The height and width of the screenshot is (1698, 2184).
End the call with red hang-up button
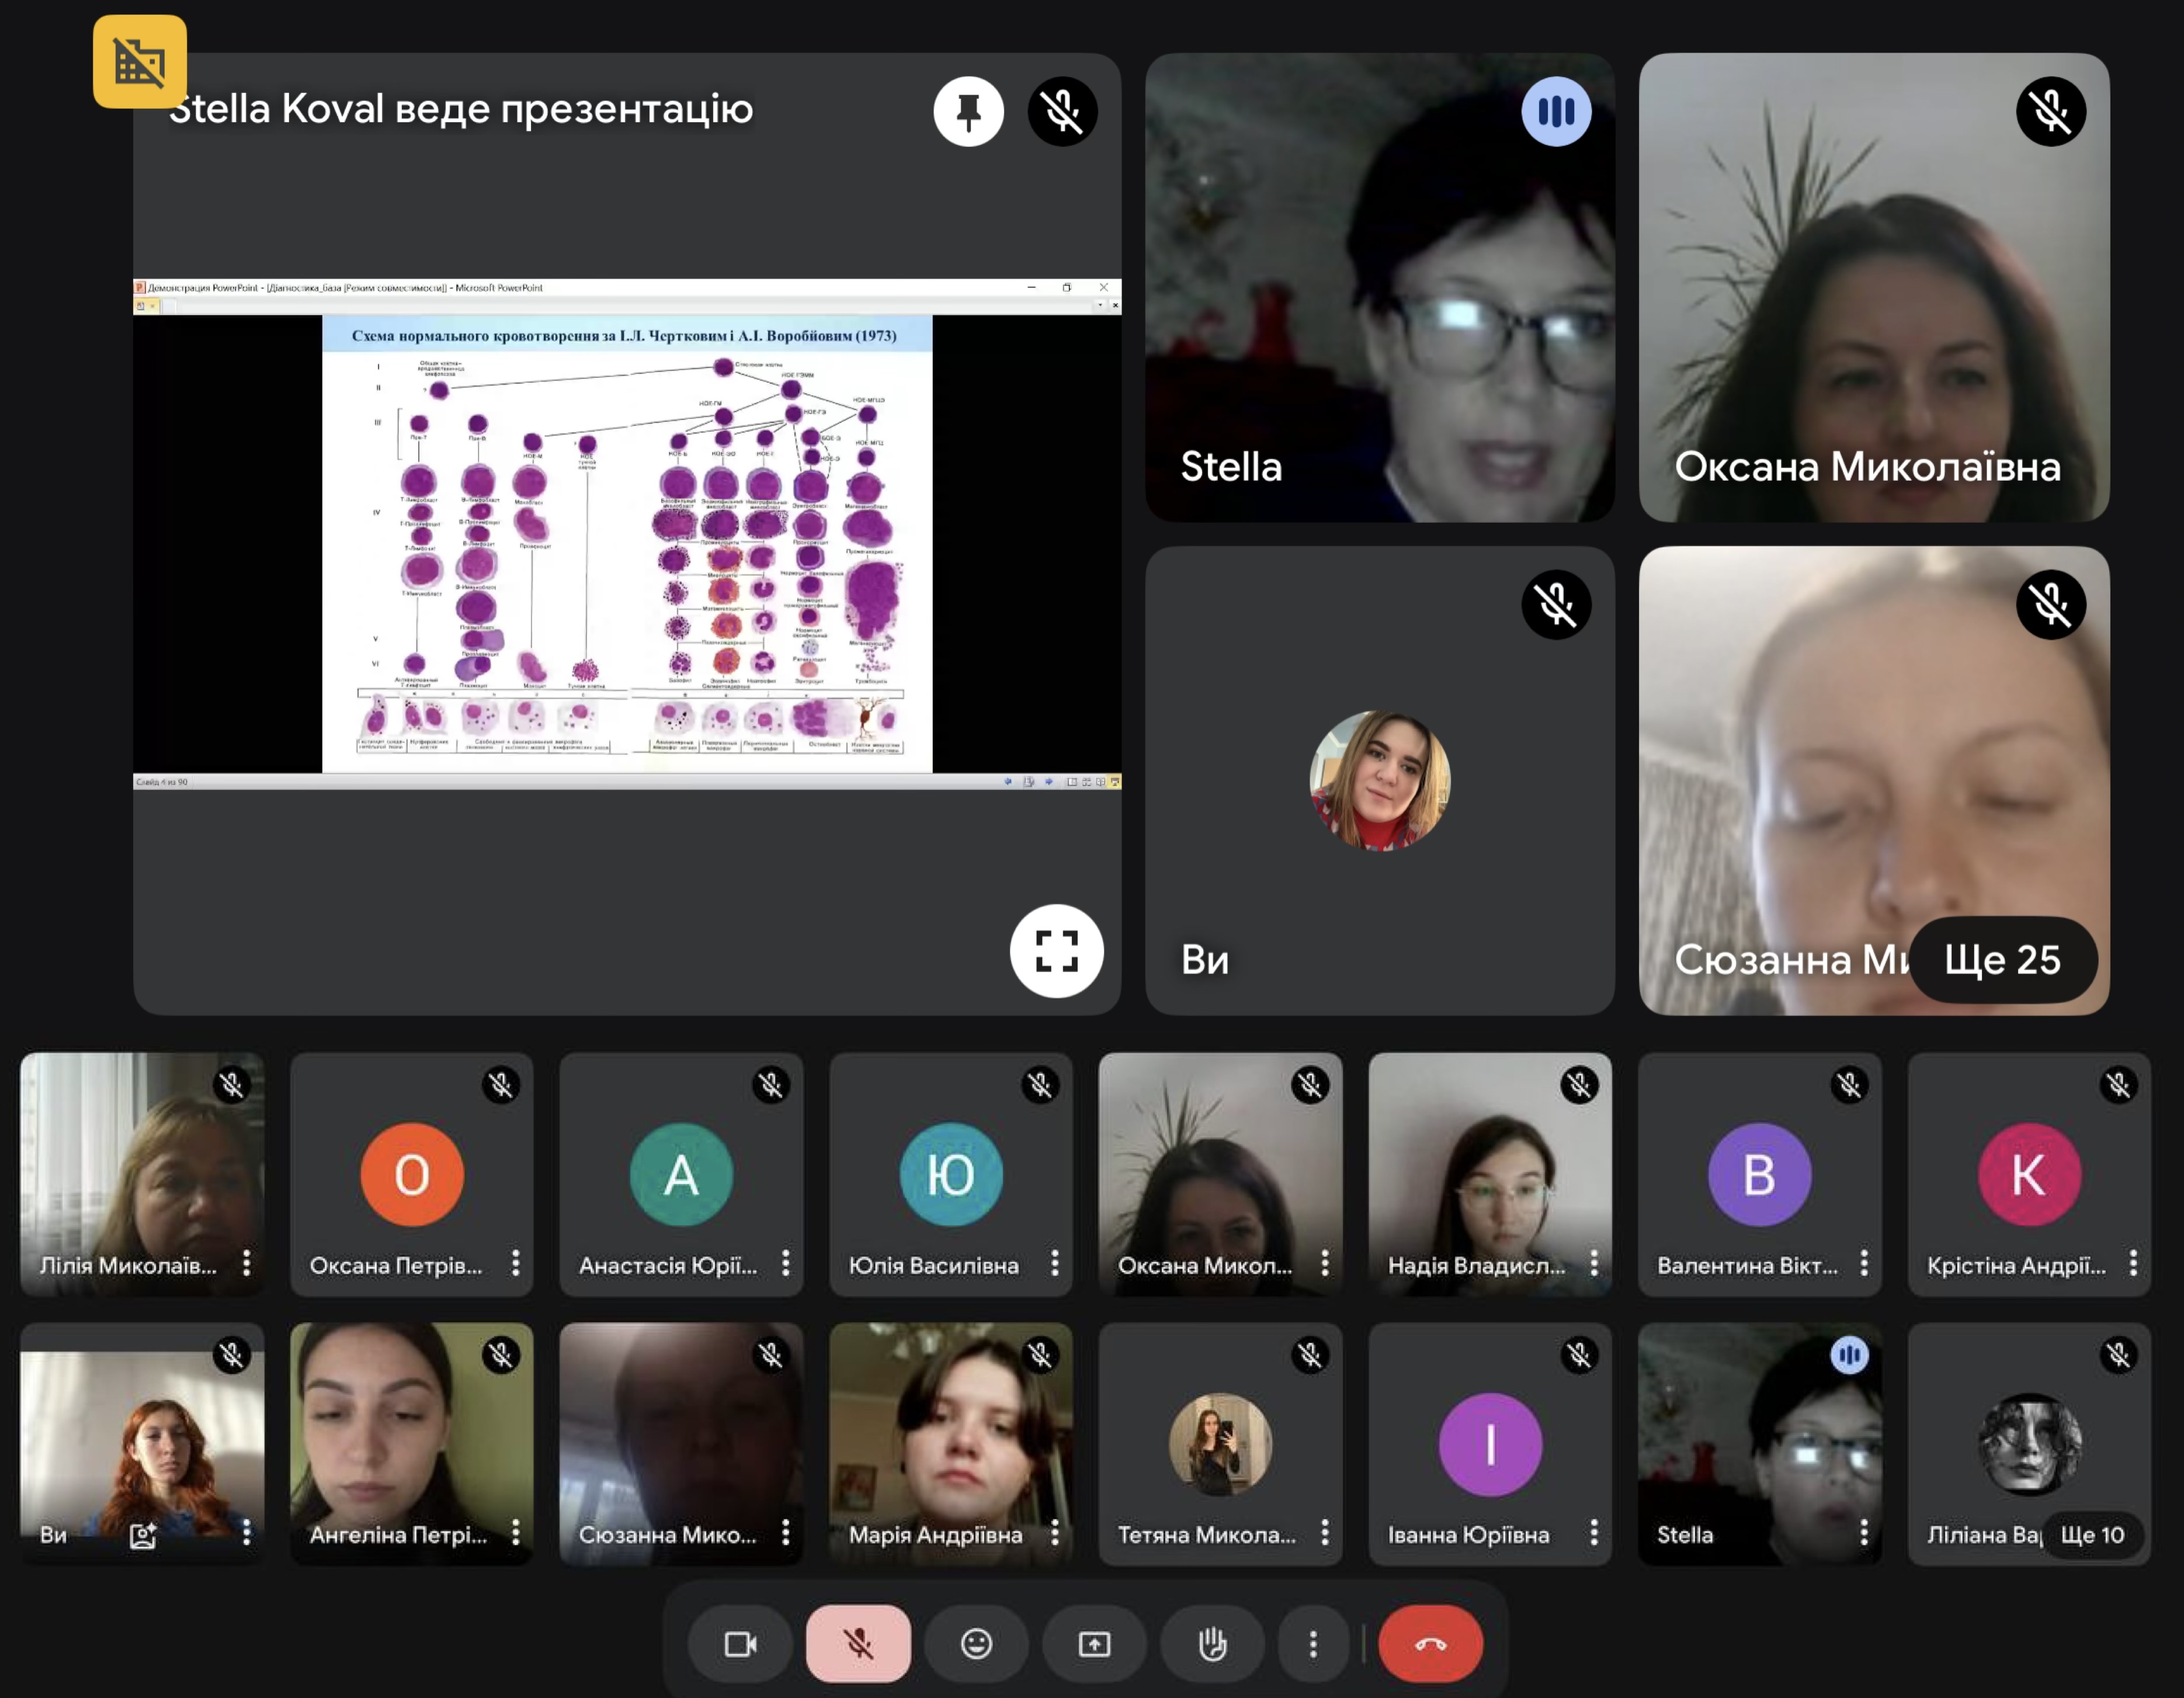(x=1430, y=1644)
